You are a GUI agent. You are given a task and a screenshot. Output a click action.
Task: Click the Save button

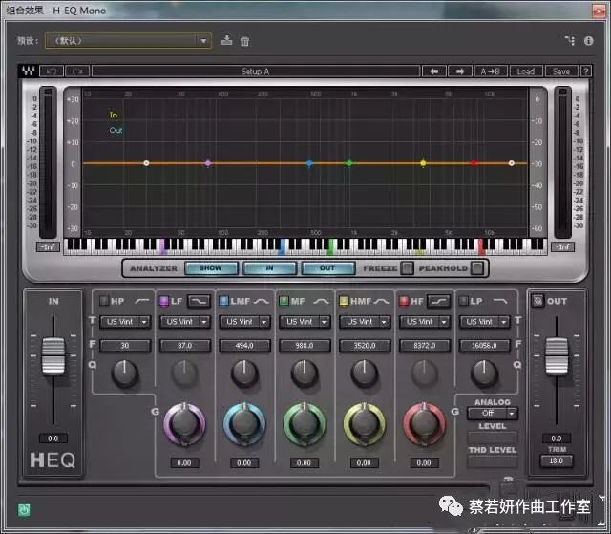[561, 72]
